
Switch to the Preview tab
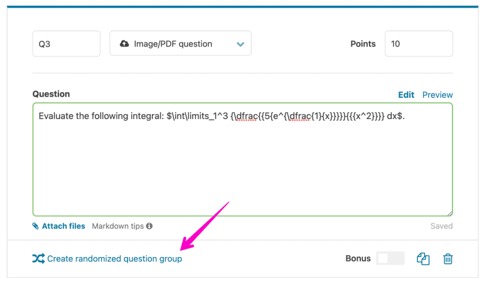coord(437,95)
